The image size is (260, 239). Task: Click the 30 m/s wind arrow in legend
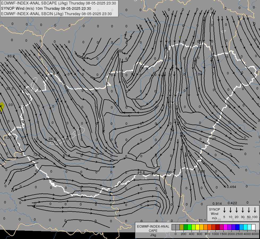243,210
